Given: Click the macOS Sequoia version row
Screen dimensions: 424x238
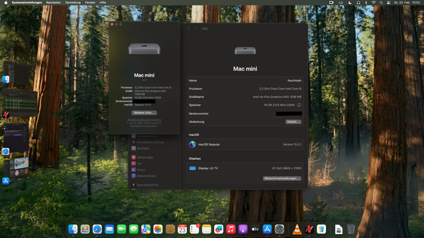Looking at the screenshot, I should tap(245, 144).
